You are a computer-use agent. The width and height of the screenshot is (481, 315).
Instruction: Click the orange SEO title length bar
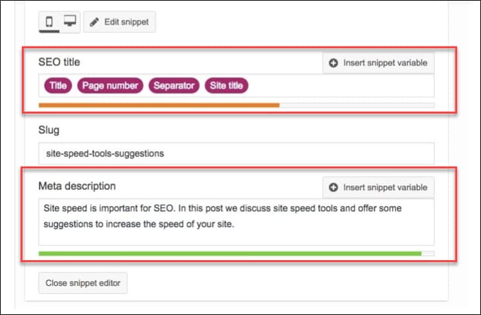[159, 105]
